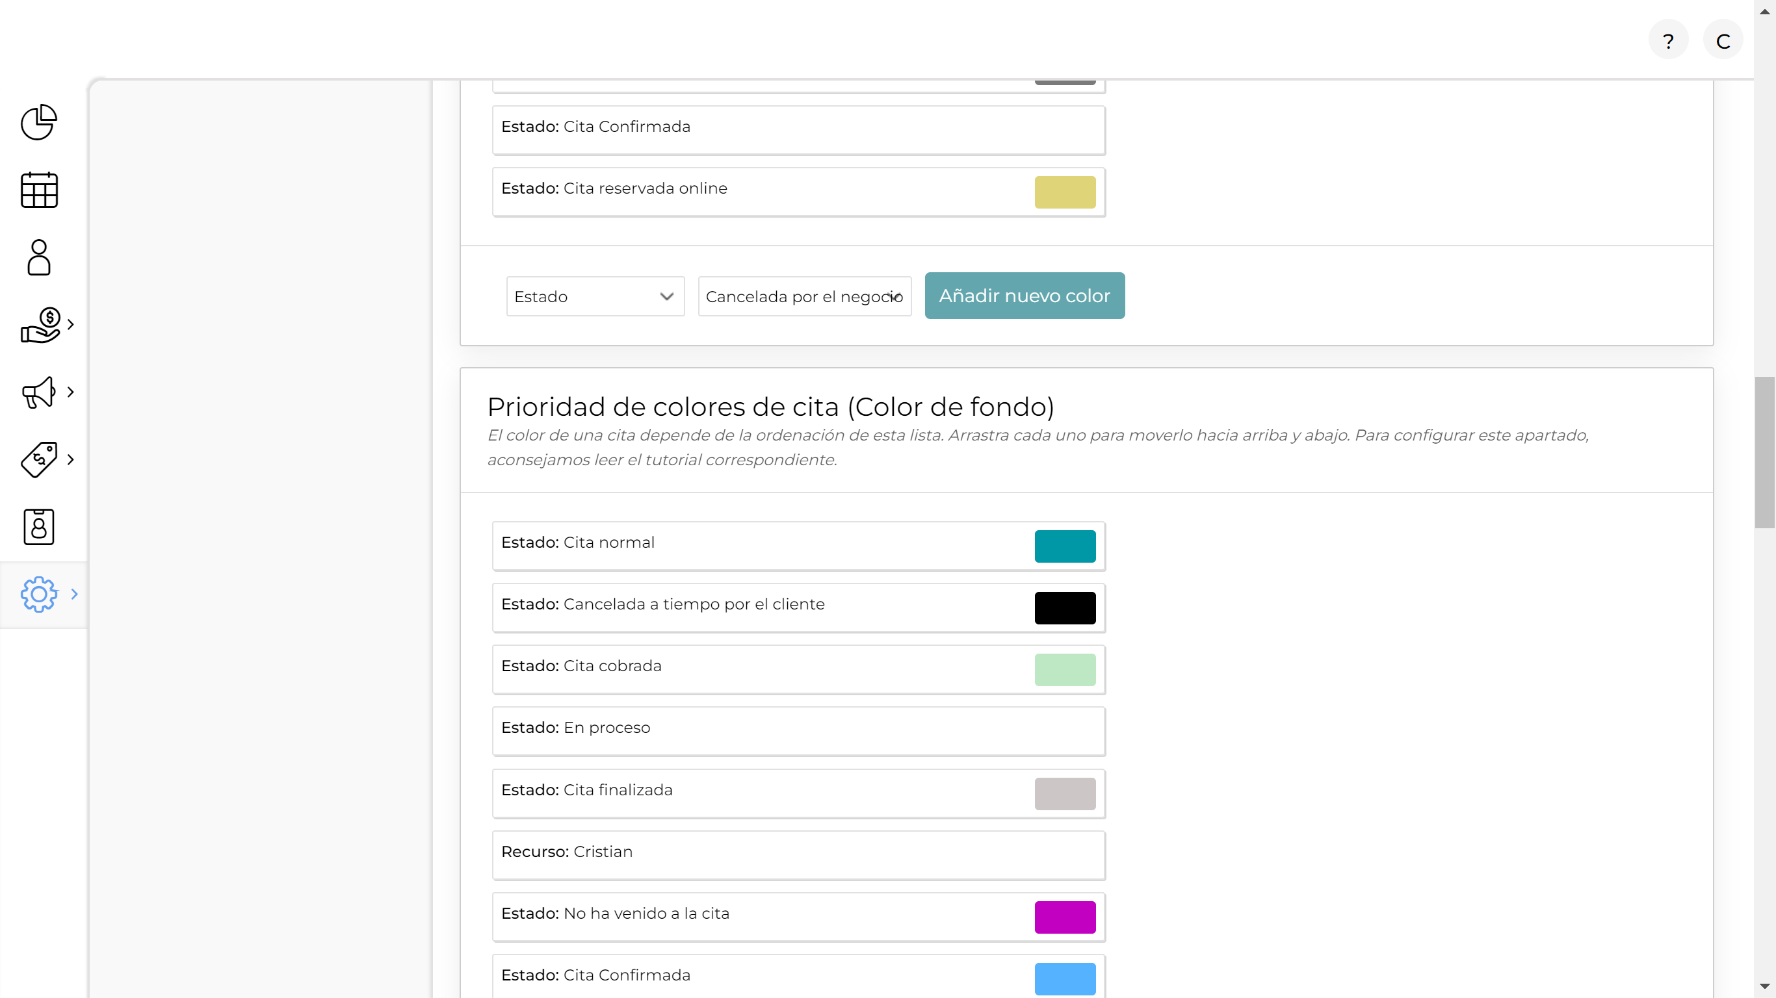Select the 'Estado: En proceso' row
The image size is (1776, 998).
point(798,732)
